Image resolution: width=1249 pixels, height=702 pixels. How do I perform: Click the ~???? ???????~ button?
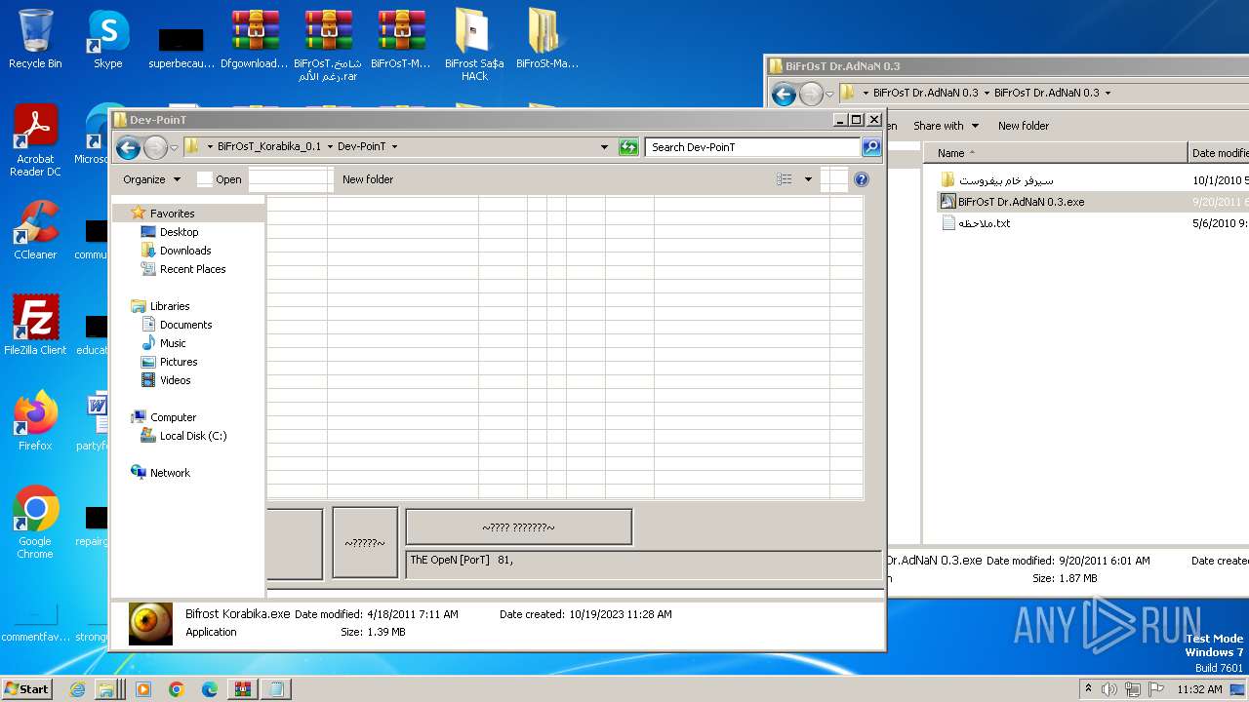[518, 527]
